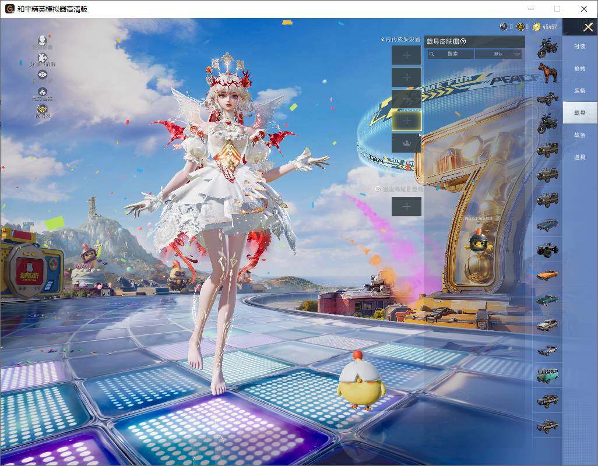
Task: Maximize the emulator window
Action: (x=557, y=9)
